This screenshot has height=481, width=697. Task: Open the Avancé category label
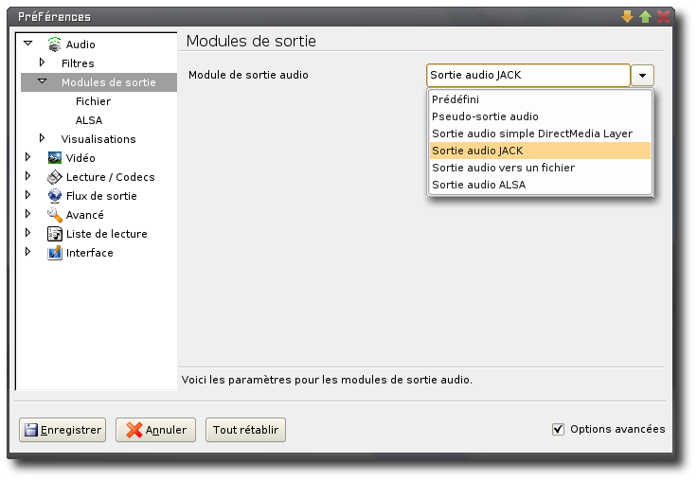coord(85,215)
